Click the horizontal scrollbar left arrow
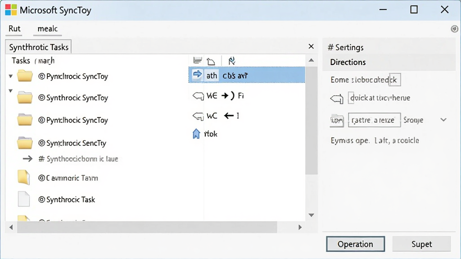The width and height of the screenshot is (461, 259). [x=11, y=227]
